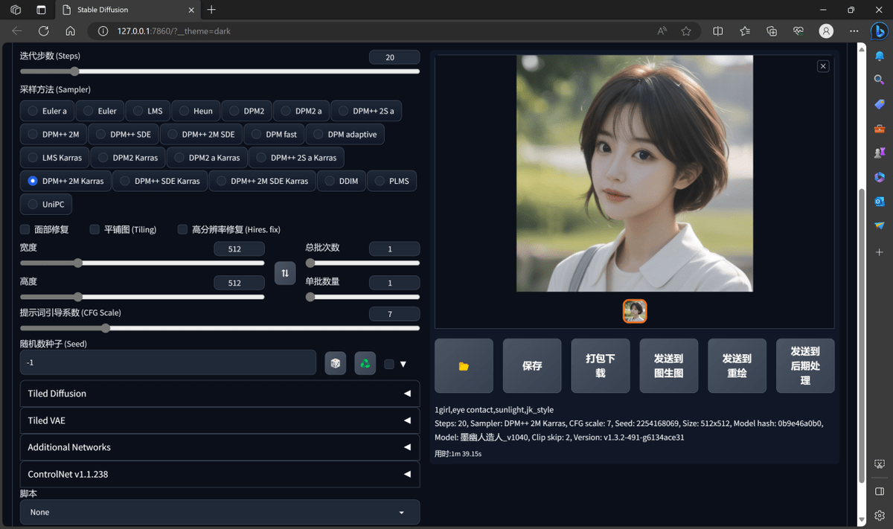893x529 pixels.
Task: Reuse last seed via the recycle icon
Action: [x=365, y=362]
